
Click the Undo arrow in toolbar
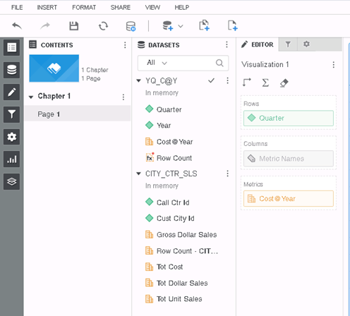click(17, 25)
